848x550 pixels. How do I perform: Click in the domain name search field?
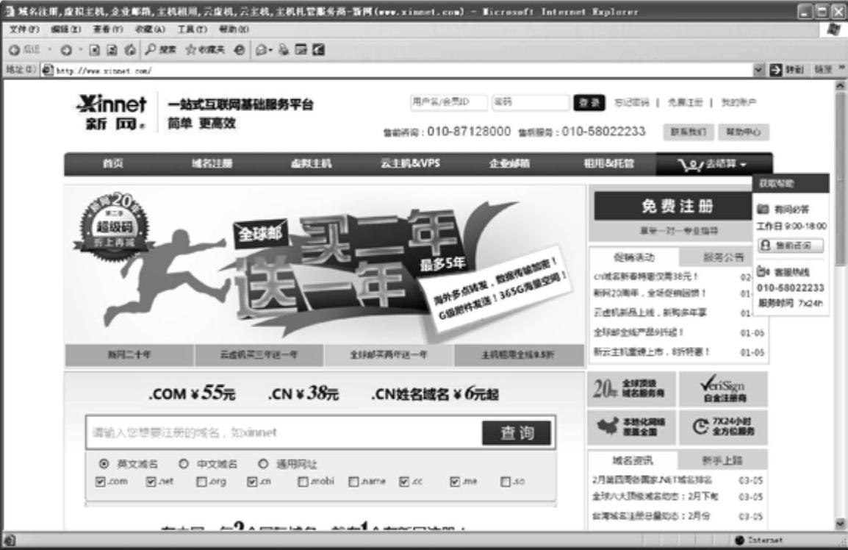284,432
